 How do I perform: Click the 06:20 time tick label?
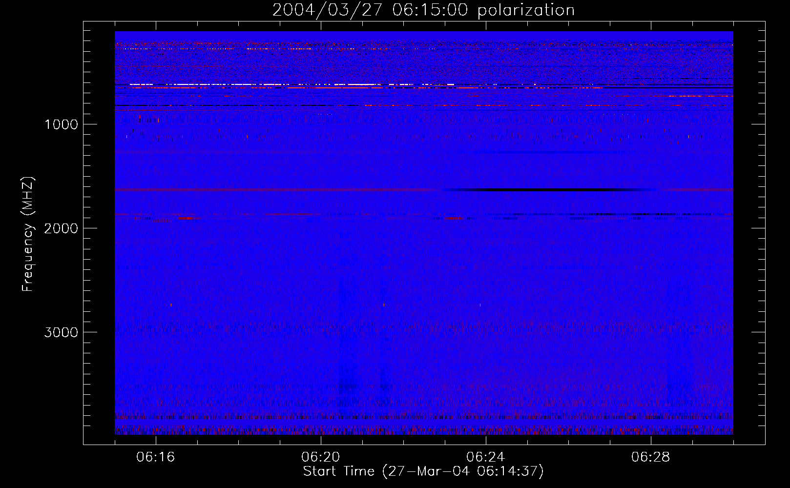321,457
